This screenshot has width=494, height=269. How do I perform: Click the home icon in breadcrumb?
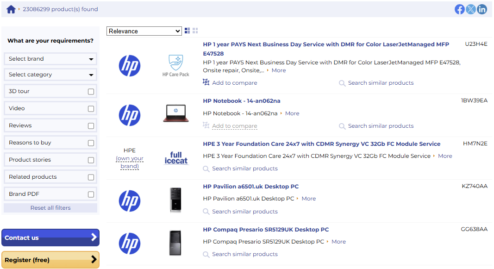point(11,9)
